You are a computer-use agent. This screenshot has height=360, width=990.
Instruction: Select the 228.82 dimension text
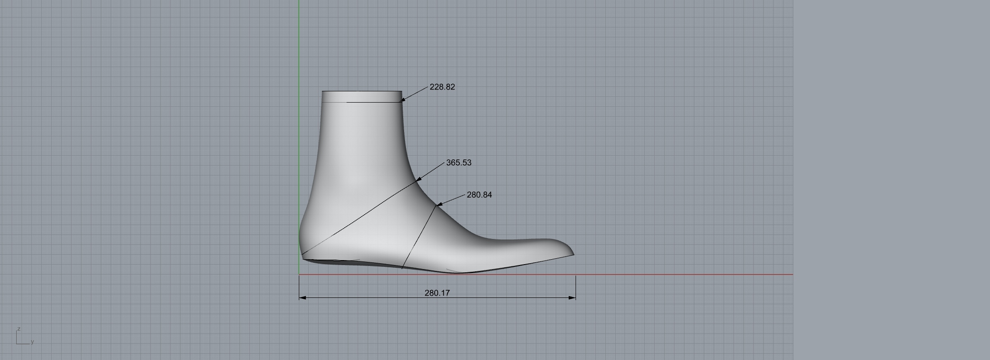(x=442, y=87)
